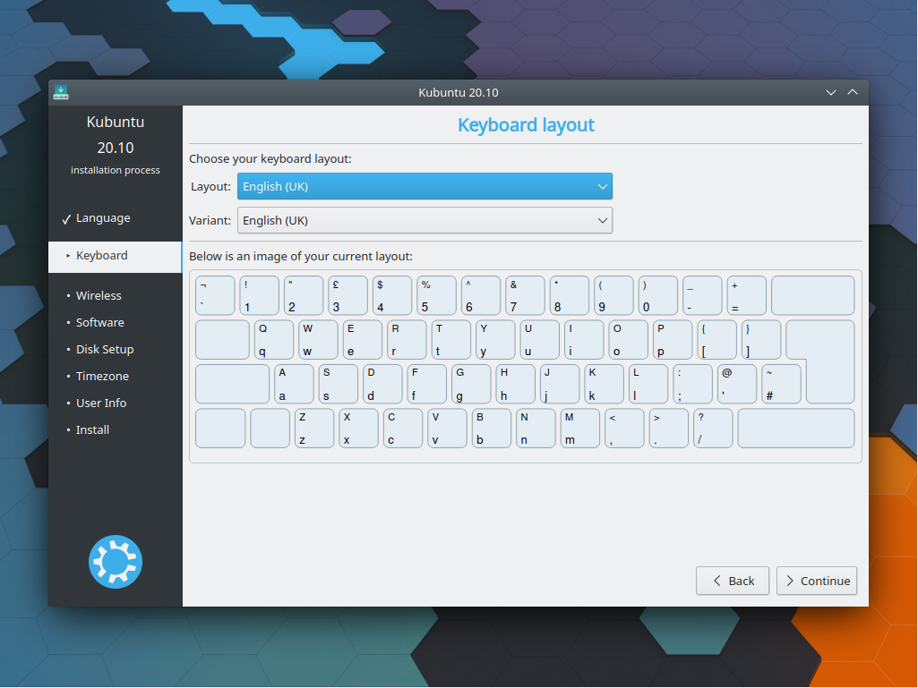Click the G key on the layout preview
Screen dimensions: 918x688
coord(471,384)
